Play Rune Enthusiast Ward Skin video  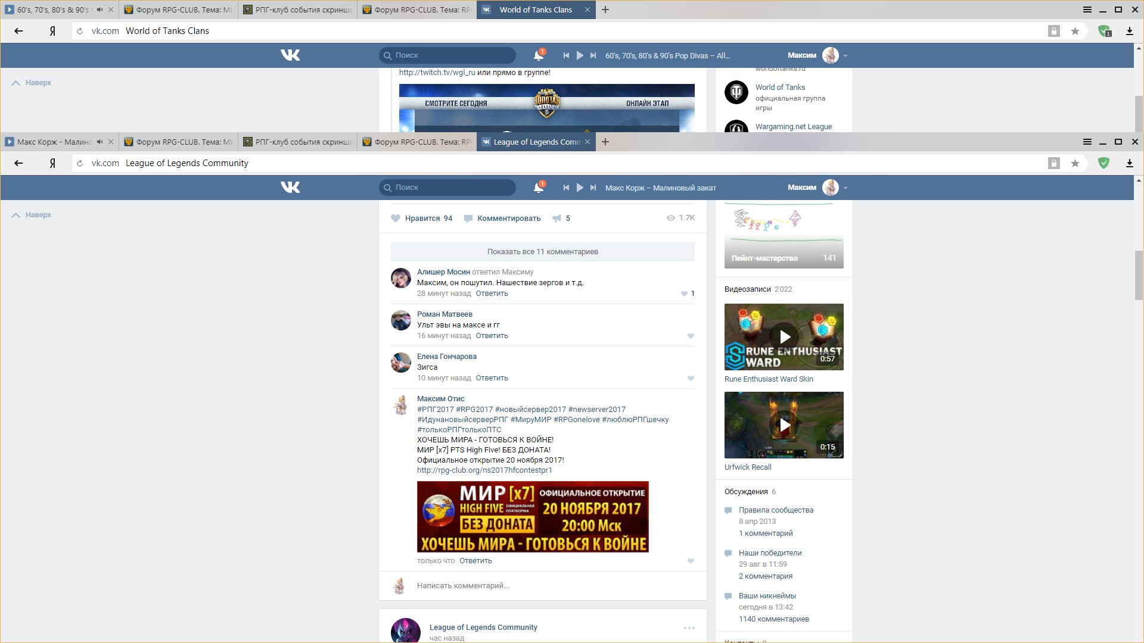coord(784,337)
